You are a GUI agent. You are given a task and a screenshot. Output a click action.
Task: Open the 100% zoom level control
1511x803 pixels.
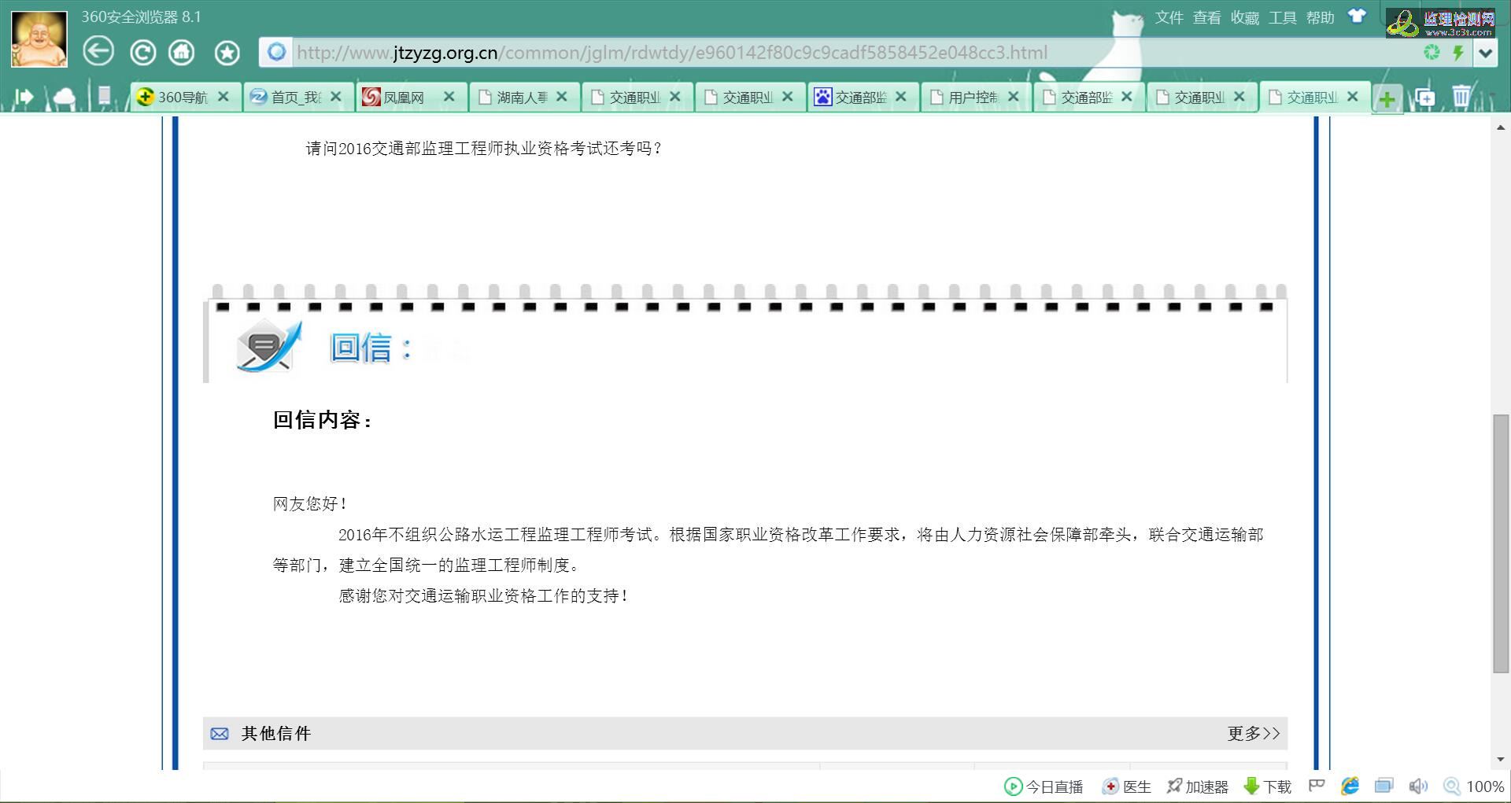tap(1475, 786)
